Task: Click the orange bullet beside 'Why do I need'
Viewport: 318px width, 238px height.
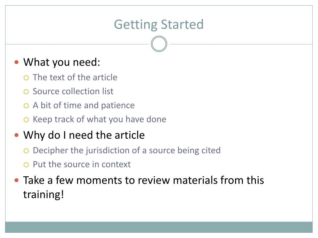Action: (x=17, y=135)
